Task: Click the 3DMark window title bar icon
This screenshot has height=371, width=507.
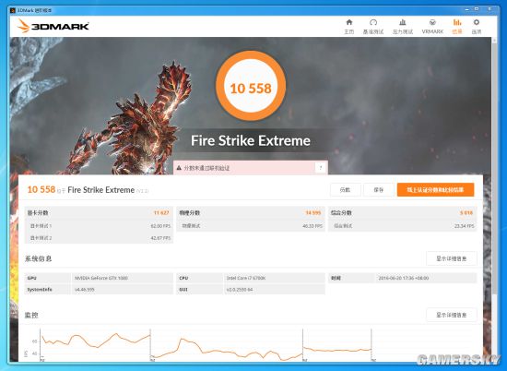Action: click(x=13, y=10)
